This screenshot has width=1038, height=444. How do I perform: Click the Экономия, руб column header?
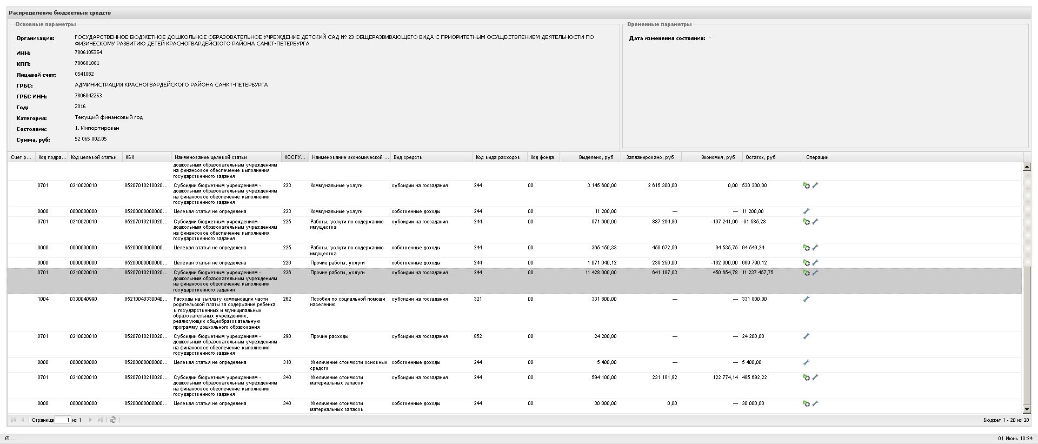pyautogui.click(x=712, y=157)
